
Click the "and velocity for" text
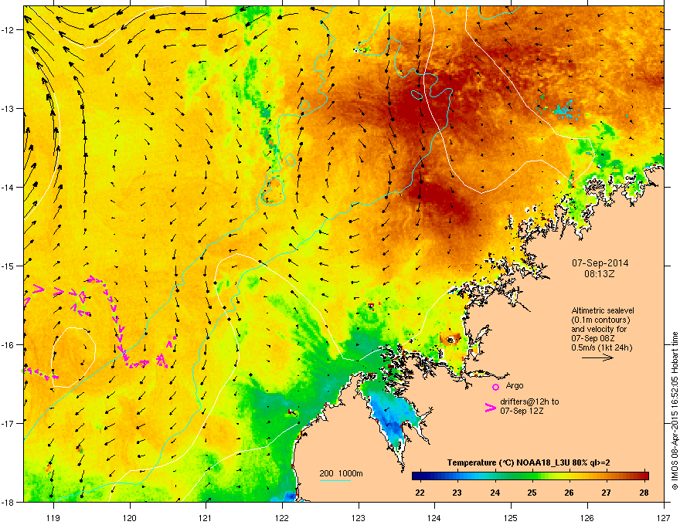click(x=598, y=329)
